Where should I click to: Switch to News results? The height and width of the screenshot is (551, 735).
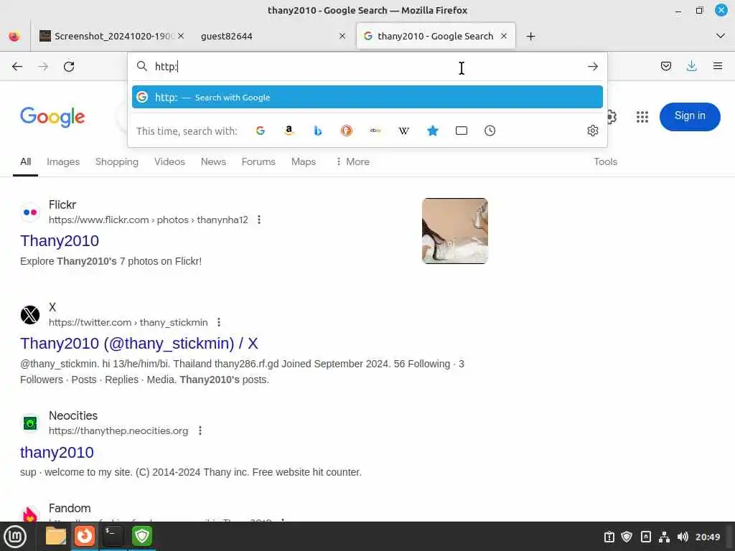tap(213, 161)
